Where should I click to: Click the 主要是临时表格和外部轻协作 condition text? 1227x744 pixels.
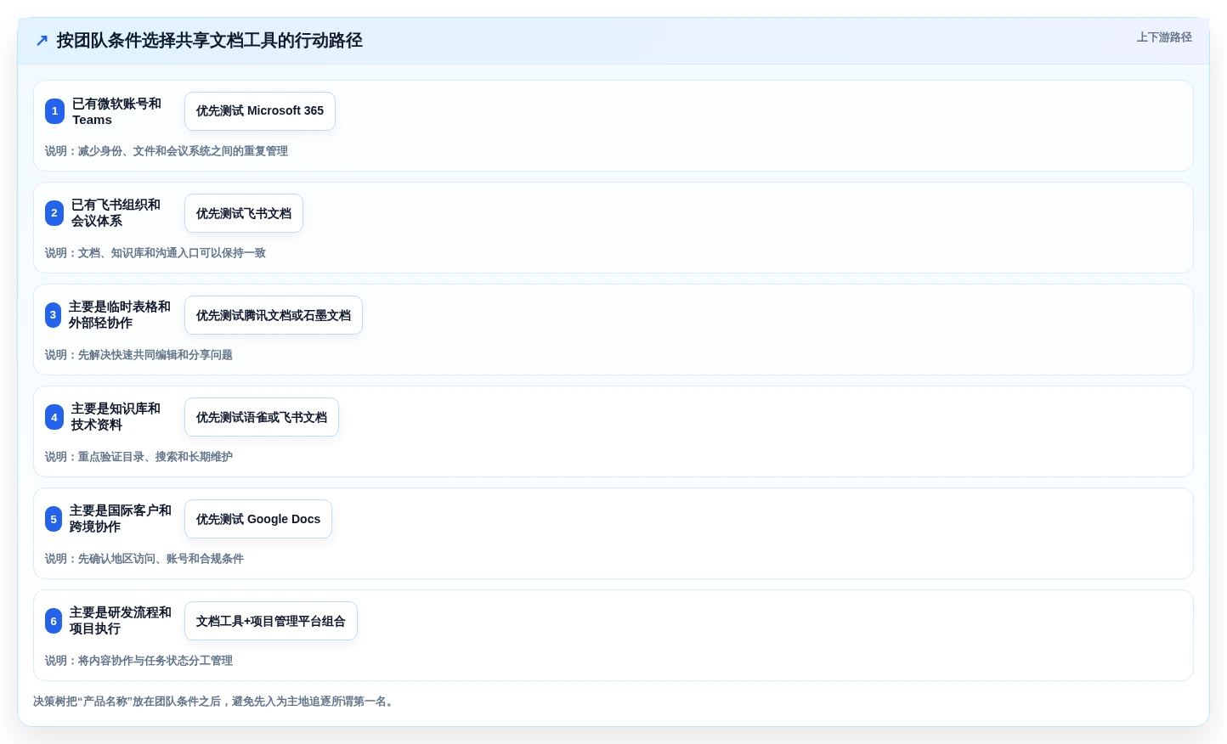[x=120, y=315]
